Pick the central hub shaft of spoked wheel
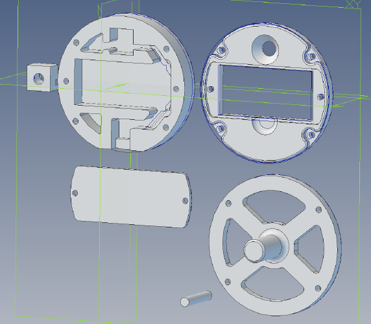 point(263,248)
